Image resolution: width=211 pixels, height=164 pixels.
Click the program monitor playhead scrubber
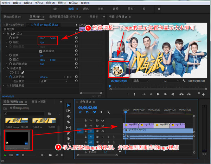[x=110, y=86]
